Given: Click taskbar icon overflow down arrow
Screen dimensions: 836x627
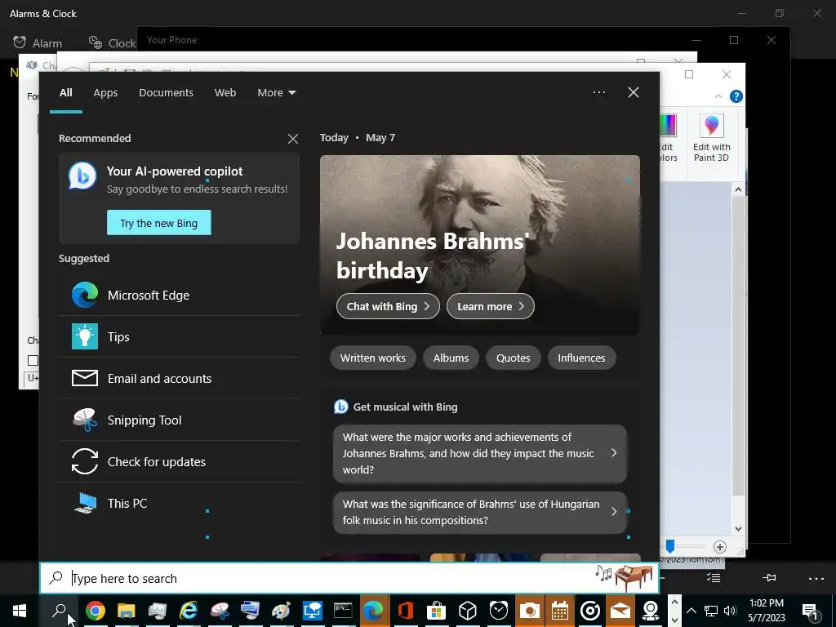Looking at the screenshot, I should 674,620.
